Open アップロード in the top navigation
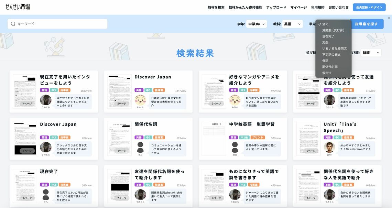The width and height of the screenshot is (392, 208). pos(276,8)
